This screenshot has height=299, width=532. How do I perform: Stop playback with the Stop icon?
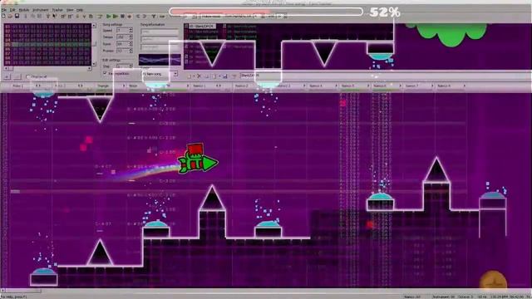click(122, 16)
